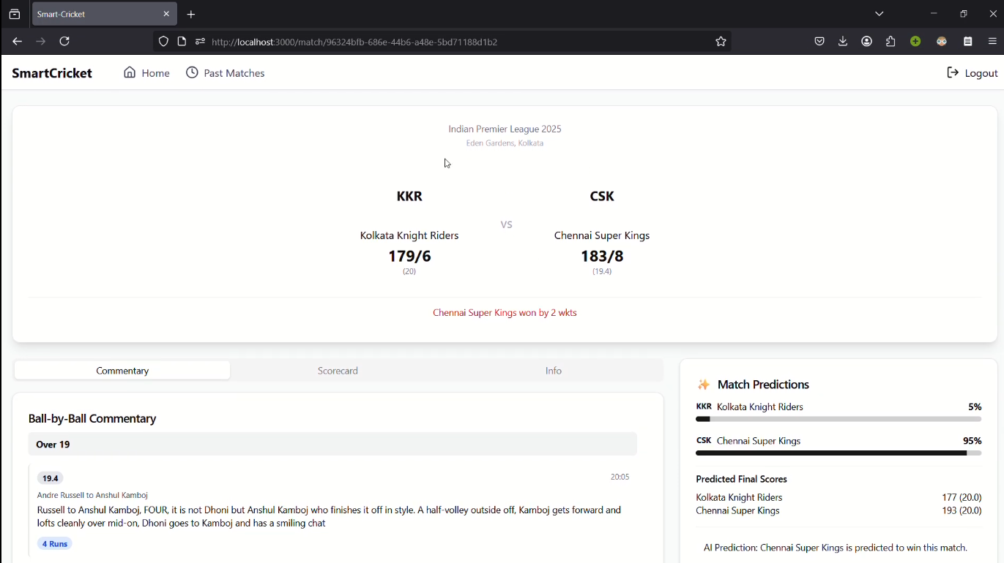Open site permissions icon in address bar
The image size is (1004, 563).
(x=200, y=42)
